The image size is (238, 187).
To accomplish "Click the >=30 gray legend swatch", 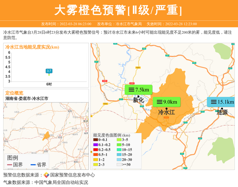I will tap(119, 164).
